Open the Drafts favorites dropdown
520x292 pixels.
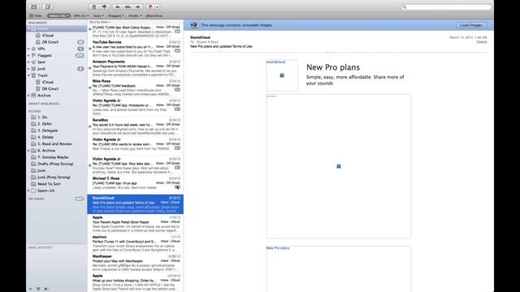click(135, 15)
